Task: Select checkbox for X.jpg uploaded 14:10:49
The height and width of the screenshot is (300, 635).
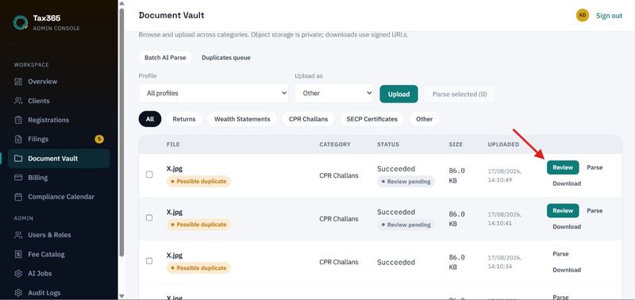Action: click(x=149, y=175)
